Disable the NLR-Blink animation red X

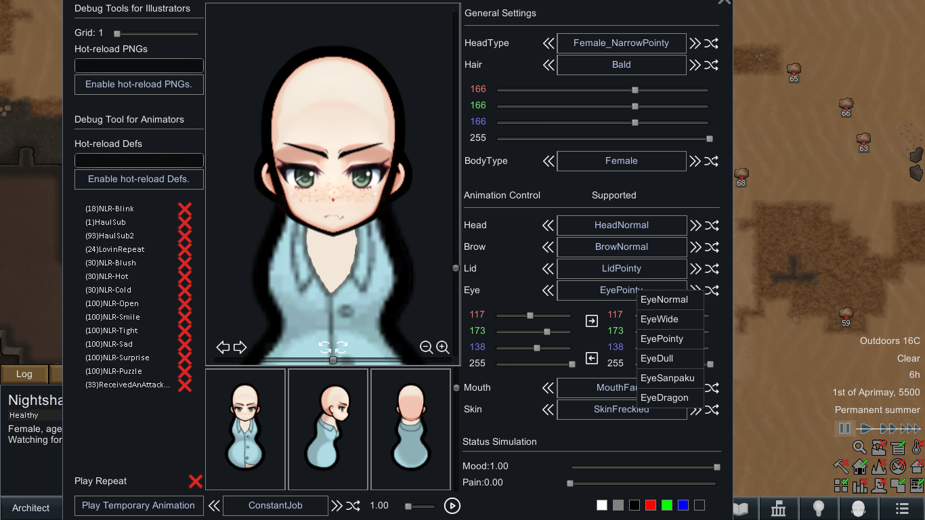[x=185, y=209]
